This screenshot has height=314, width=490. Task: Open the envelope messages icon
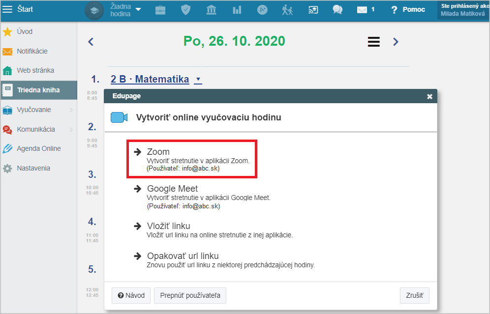click(362, 10)
